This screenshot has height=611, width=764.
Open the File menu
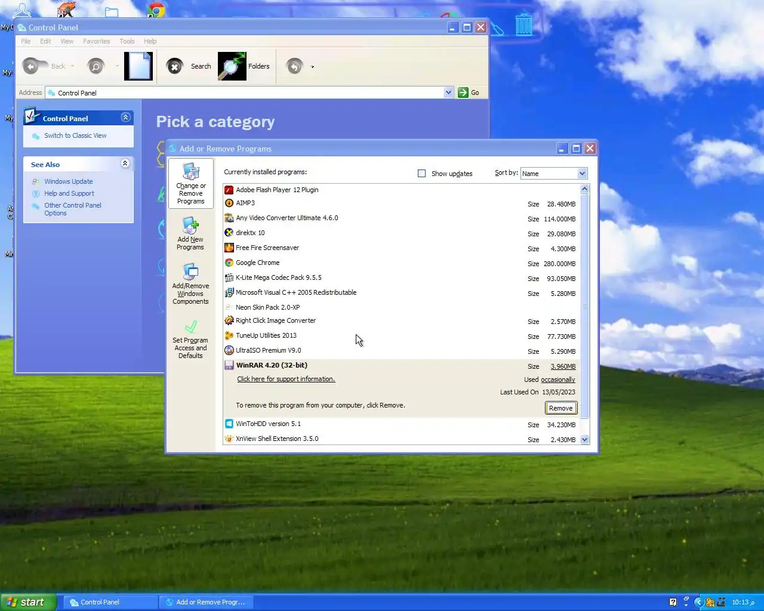(x=26, y=41)
